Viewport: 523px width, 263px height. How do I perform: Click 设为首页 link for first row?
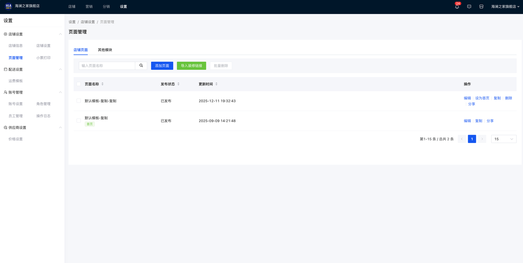482,98
